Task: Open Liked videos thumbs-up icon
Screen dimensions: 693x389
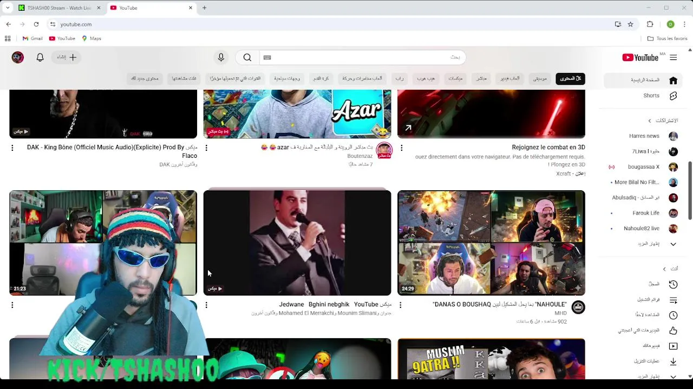Action: point(673,331)
